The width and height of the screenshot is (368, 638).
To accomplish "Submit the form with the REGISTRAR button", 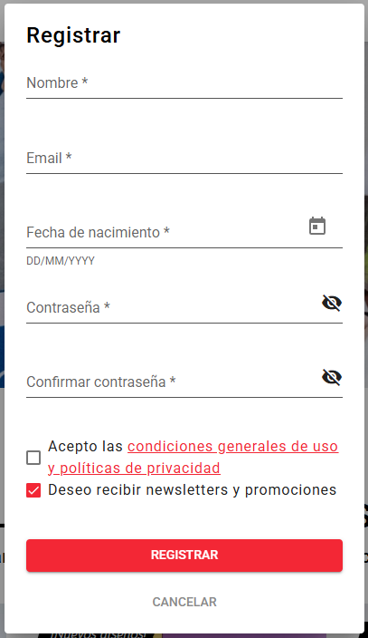I will click(x=184, y=556).
